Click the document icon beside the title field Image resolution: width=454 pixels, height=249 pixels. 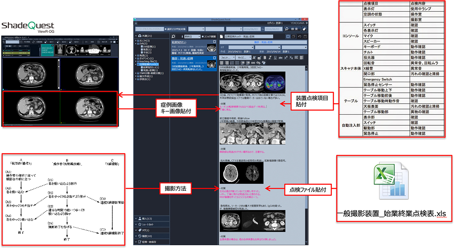click(221, 36)
